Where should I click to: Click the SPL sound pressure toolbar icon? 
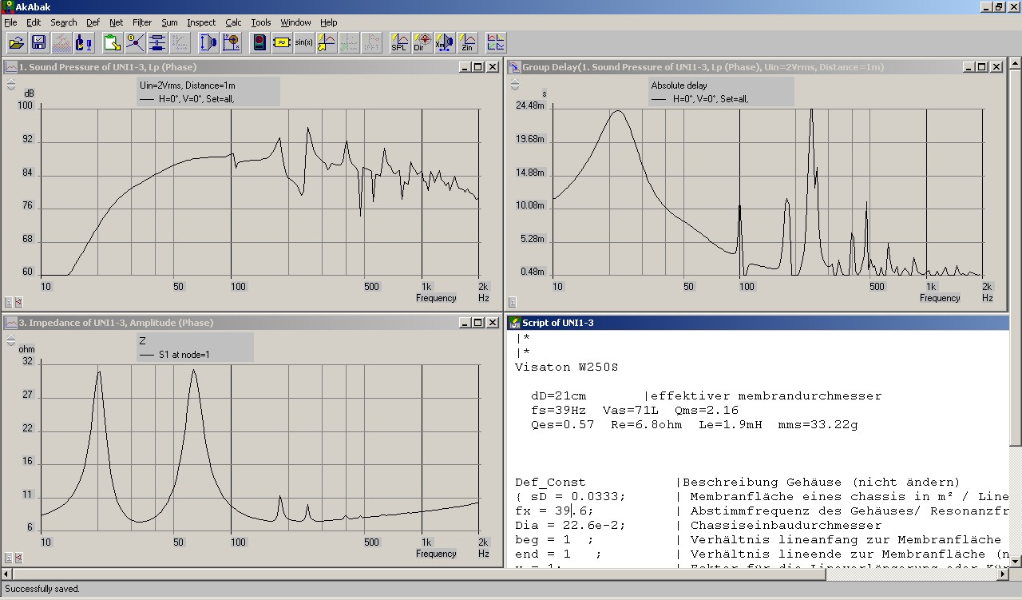pos(399,43)
